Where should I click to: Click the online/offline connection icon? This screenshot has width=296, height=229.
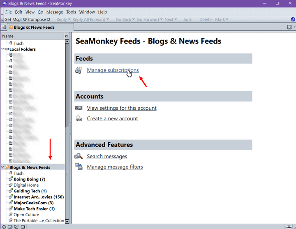pos(289,227)
